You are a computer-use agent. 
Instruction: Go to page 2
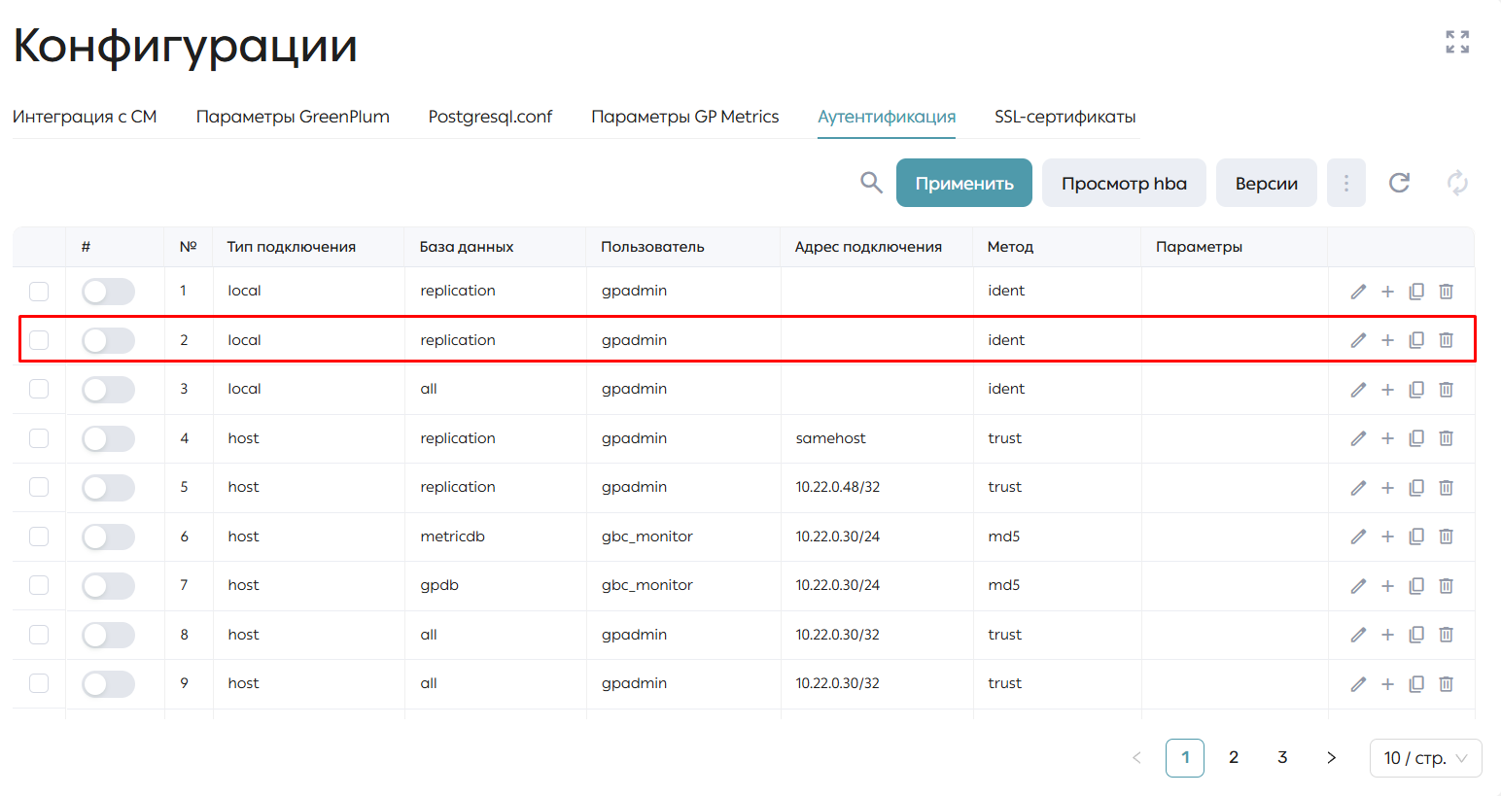pyautogui.click(x=1234, y=758)
